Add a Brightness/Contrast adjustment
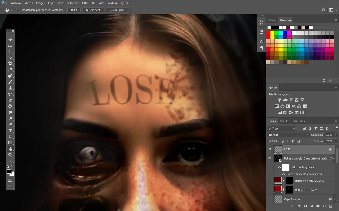This screenshot has width=339, height=211. [279, 100]
